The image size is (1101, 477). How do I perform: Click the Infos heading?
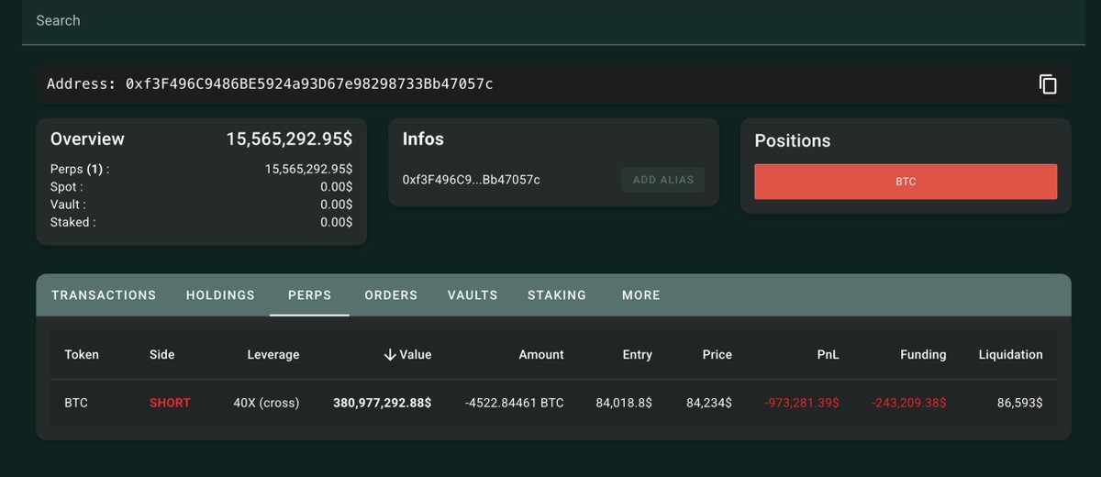[x=423, y=139]
